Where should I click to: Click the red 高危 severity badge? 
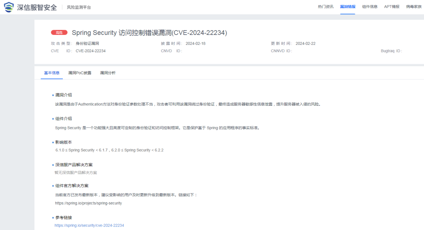[x=59, y=33]
